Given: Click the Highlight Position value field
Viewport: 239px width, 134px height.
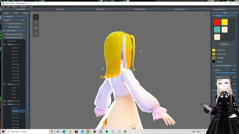Looking at the screenshot, I should [233, 77].
